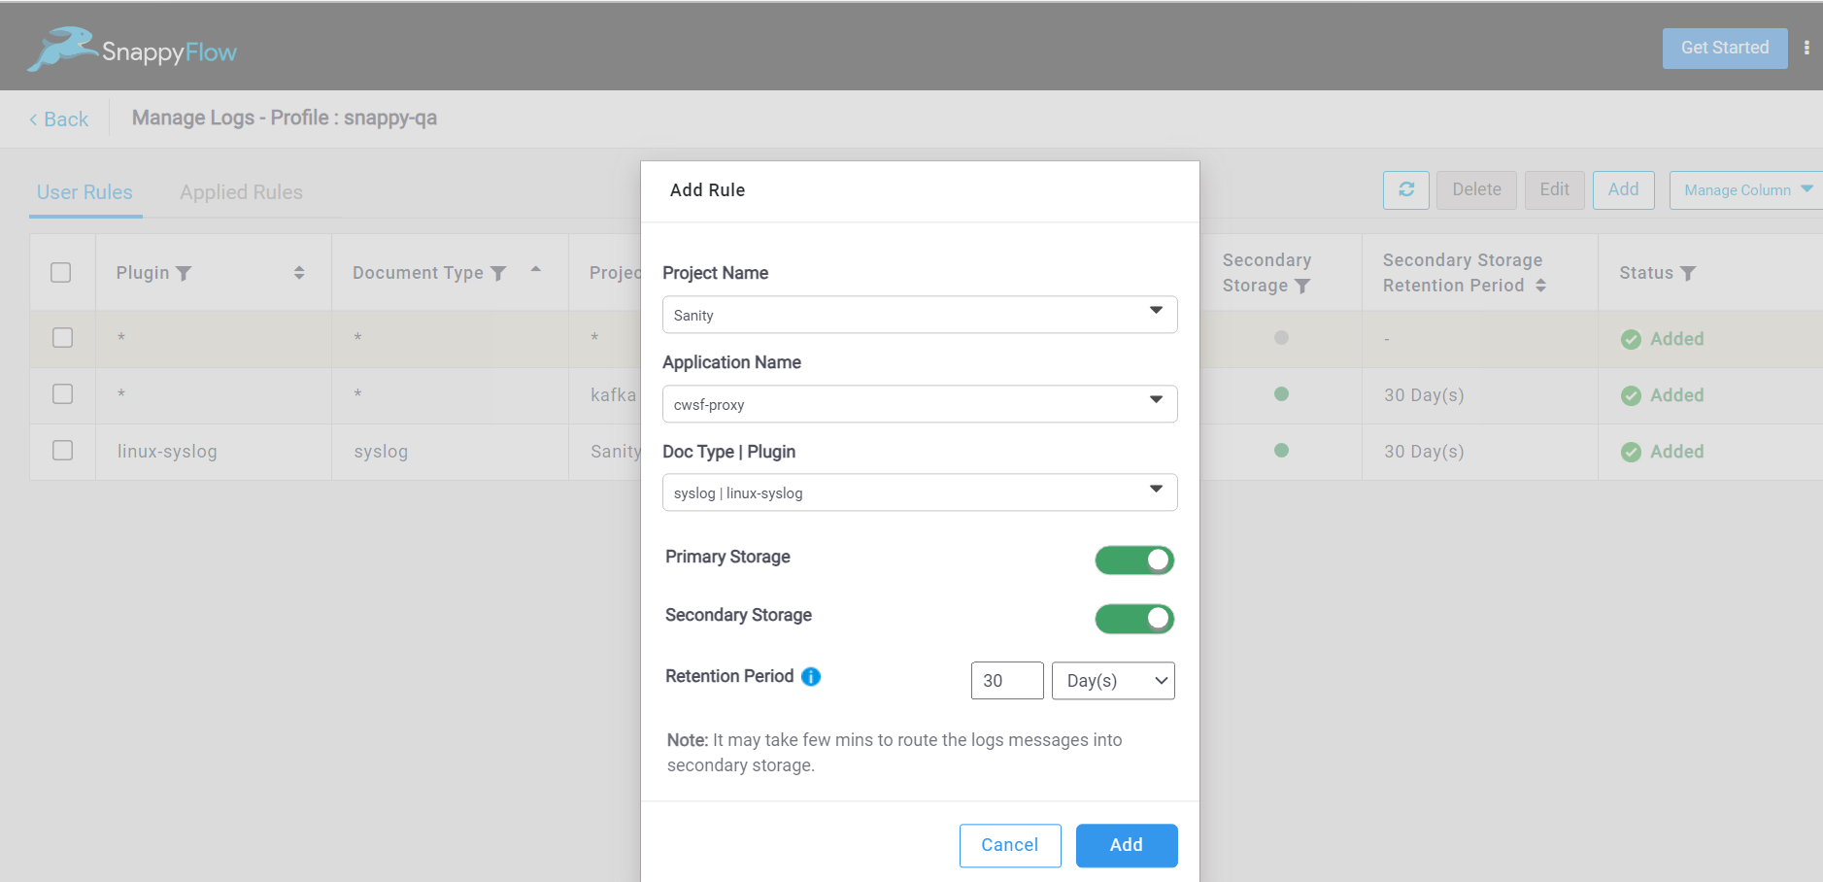1823x882 pixels.
Task: Click the Add button in the page toolbar
Action: click(1623, 189)
